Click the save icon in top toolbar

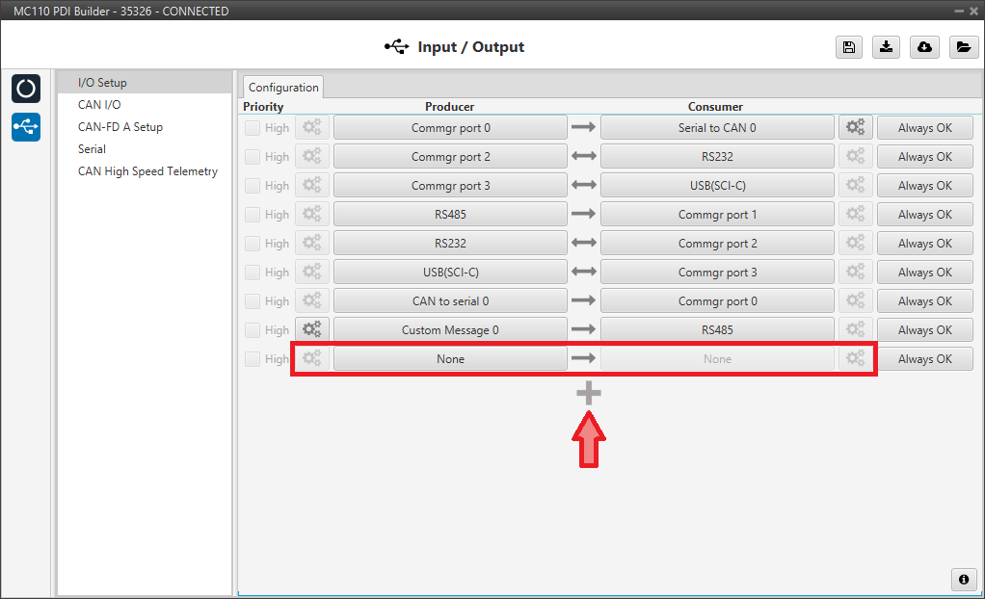tap(848, 47)
